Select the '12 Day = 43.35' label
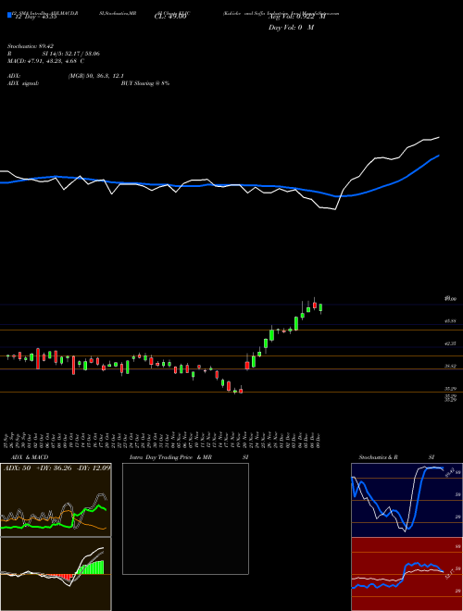Screen dimensions: 463x611 point(35,17)
